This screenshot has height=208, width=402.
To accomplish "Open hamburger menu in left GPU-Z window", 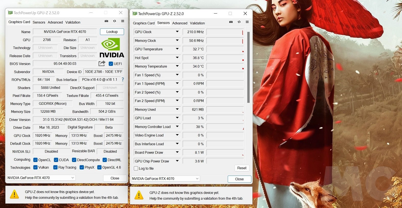I will pos(123,21).
